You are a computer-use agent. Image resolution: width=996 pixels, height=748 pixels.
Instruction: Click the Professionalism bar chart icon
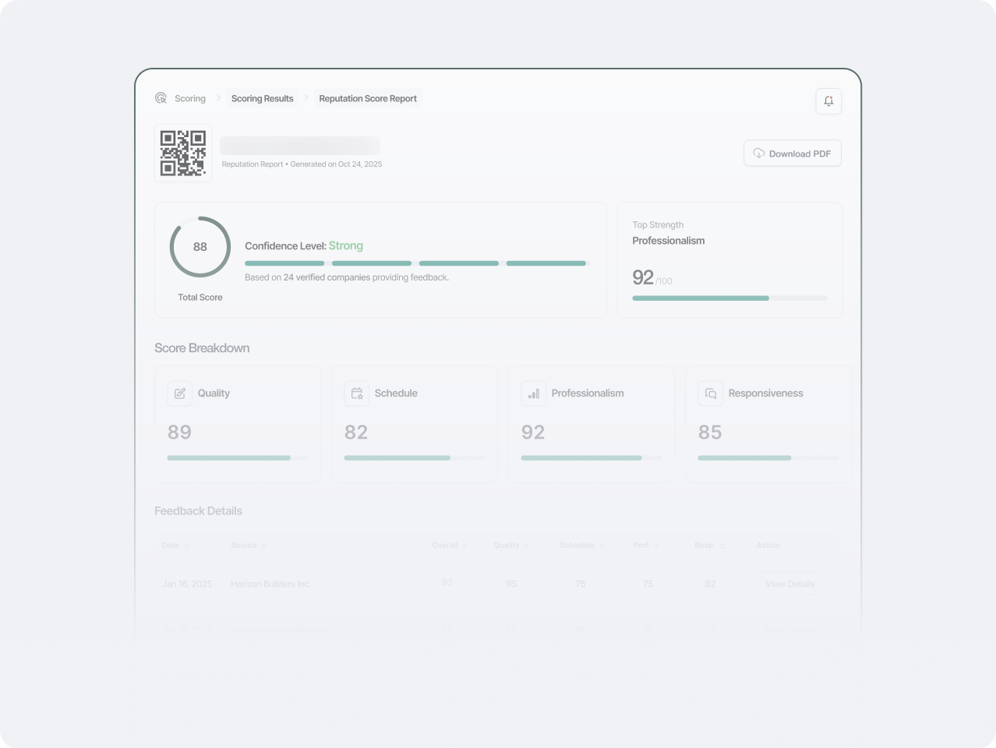pos(534,393)
